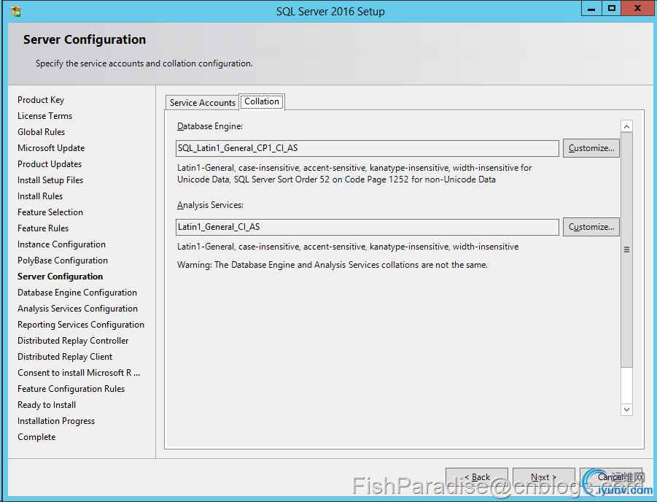Select Distributed Replay Client step
Image resolution: width=657 pixels, height=502 pixels.
coord(65,357)
